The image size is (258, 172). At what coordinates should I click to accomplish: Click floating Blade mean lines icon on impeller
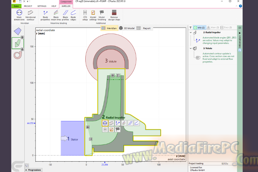point(124,123)
